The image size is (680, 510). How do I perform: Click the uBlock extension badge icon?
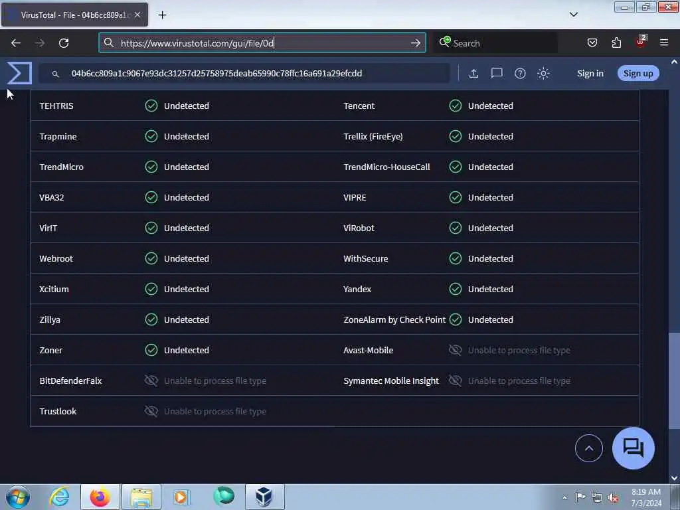pos(641,42)
